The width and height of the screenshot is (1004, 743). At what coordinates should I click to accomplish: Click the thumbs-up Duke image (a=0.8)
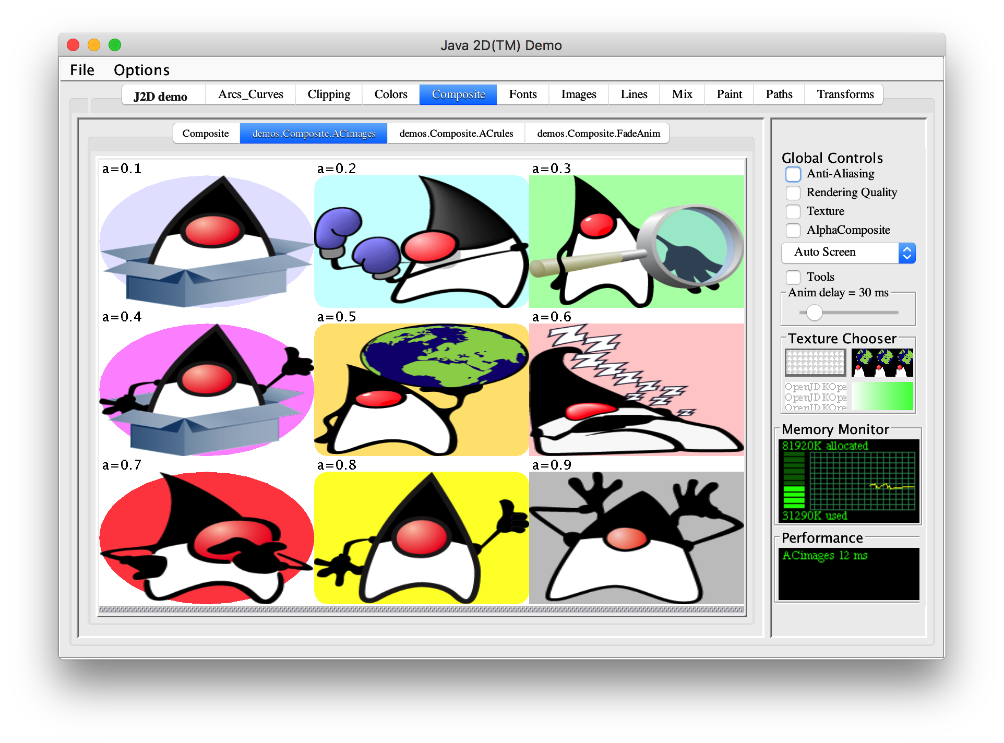coord(421,537)
